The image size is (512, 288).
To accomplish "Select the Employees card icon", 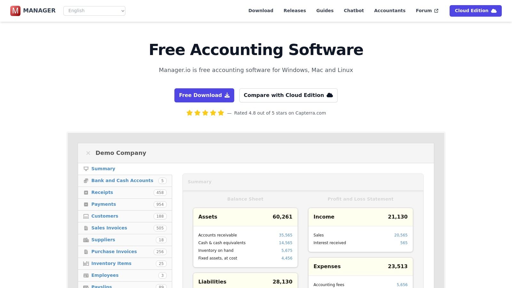I will coord(86,275).
